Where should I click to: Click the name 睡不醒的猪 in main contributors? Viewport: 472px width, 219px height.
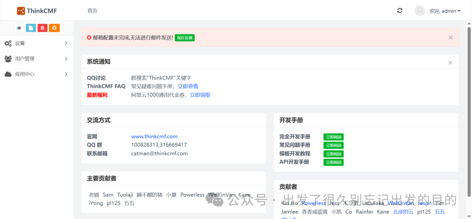(149, 195)
